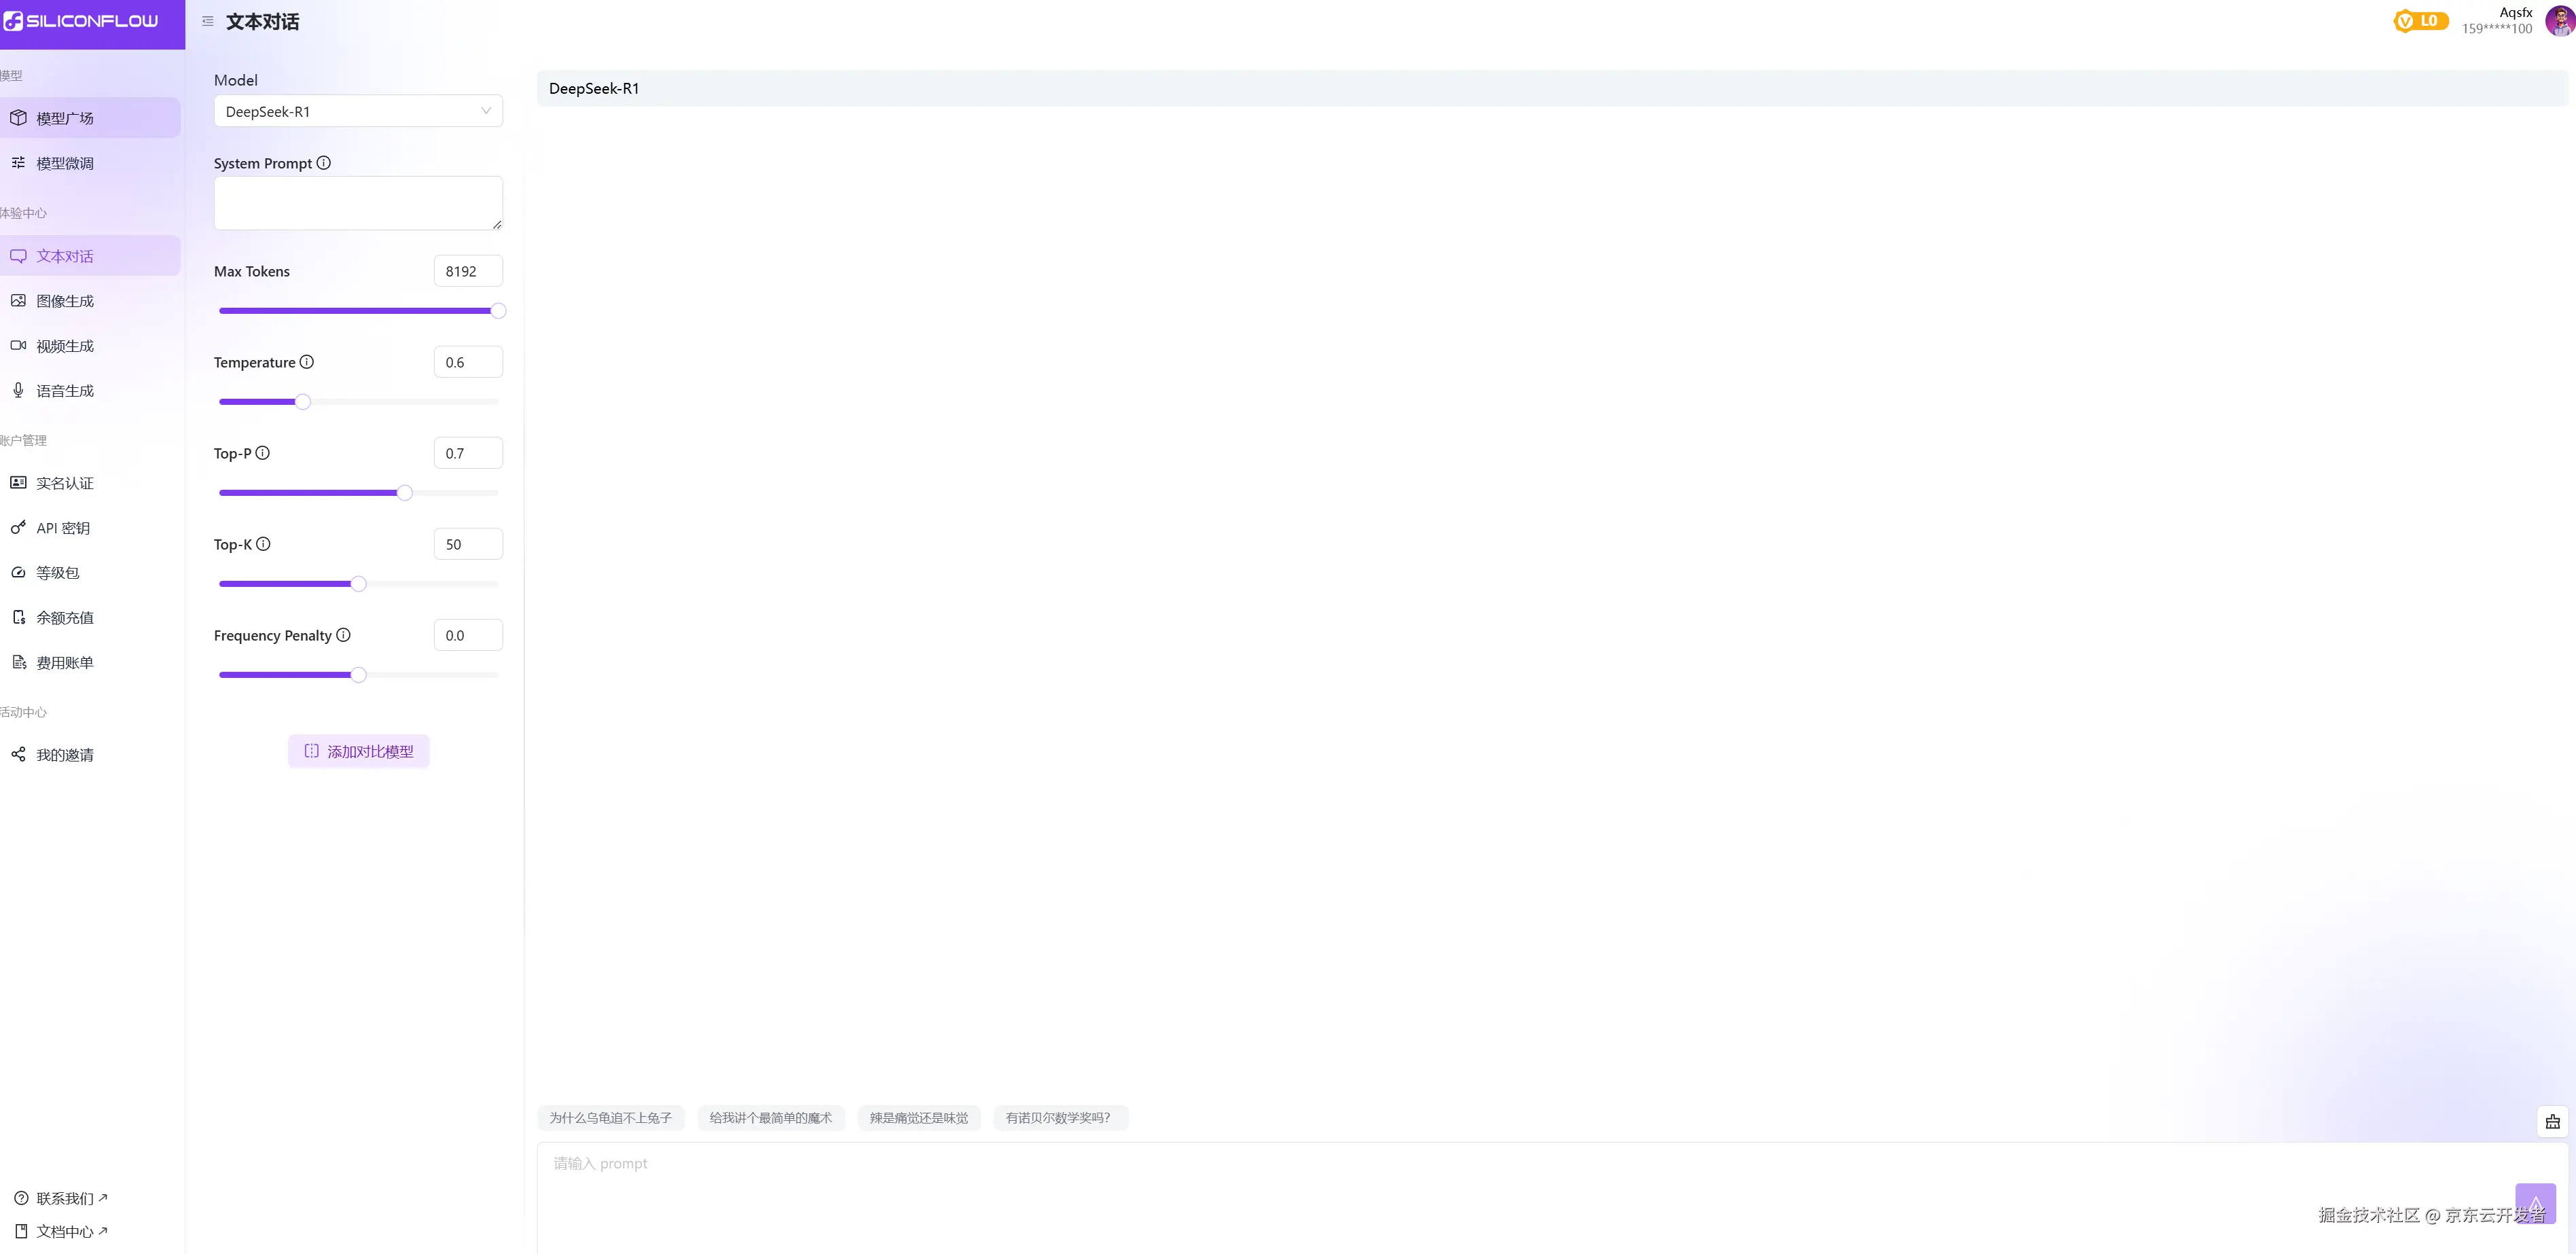Click the Temperature slider handle
The image size is (2576, 1254).
(x=303, y=402)
